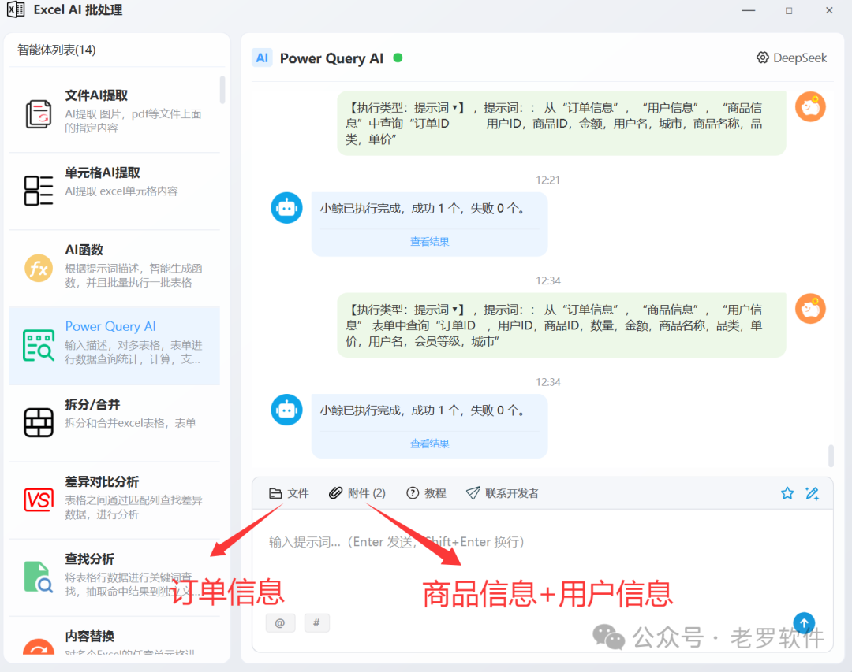Open 查看结果 link under the 12:21 reply
The image size is (852, 672).
[x=429, y=242]
